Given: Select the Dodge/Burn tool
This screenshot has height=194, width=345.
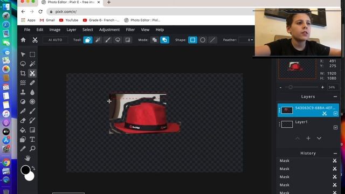Looking at the screenshot, I should click(23, 102).
